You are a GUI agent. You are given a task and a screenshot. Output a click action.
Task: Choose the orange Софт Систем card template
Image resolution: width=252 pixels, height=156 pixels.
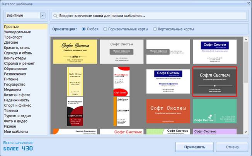pos(168,111)
